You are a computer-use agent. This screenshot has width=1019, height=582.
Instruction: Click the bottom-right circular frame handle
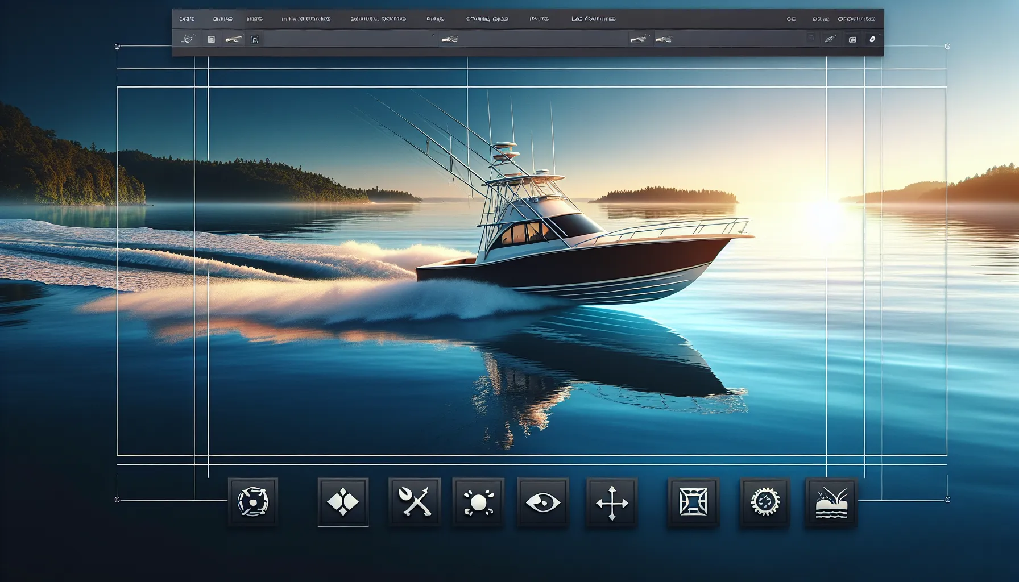(x=947, y=500)
